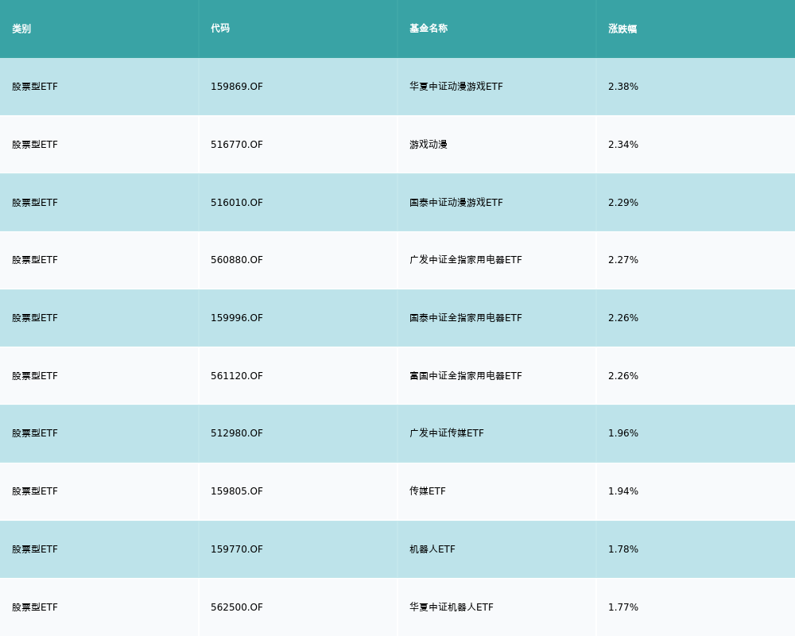Click 股票型ETF in the 159869.OF row
The height and width of the screenshot is (636, 795).
[35, 87]
